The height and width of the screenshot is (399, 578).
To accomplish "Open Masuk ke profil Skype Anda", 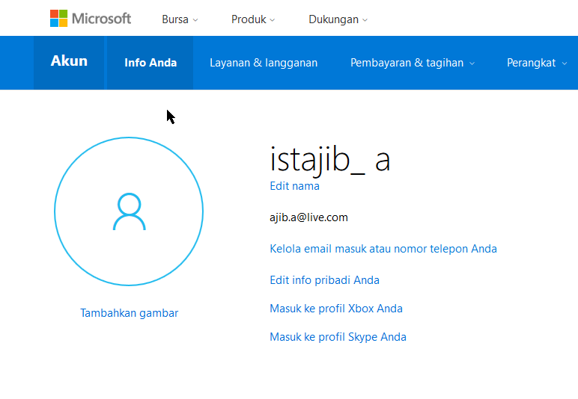I will [338, 337].
